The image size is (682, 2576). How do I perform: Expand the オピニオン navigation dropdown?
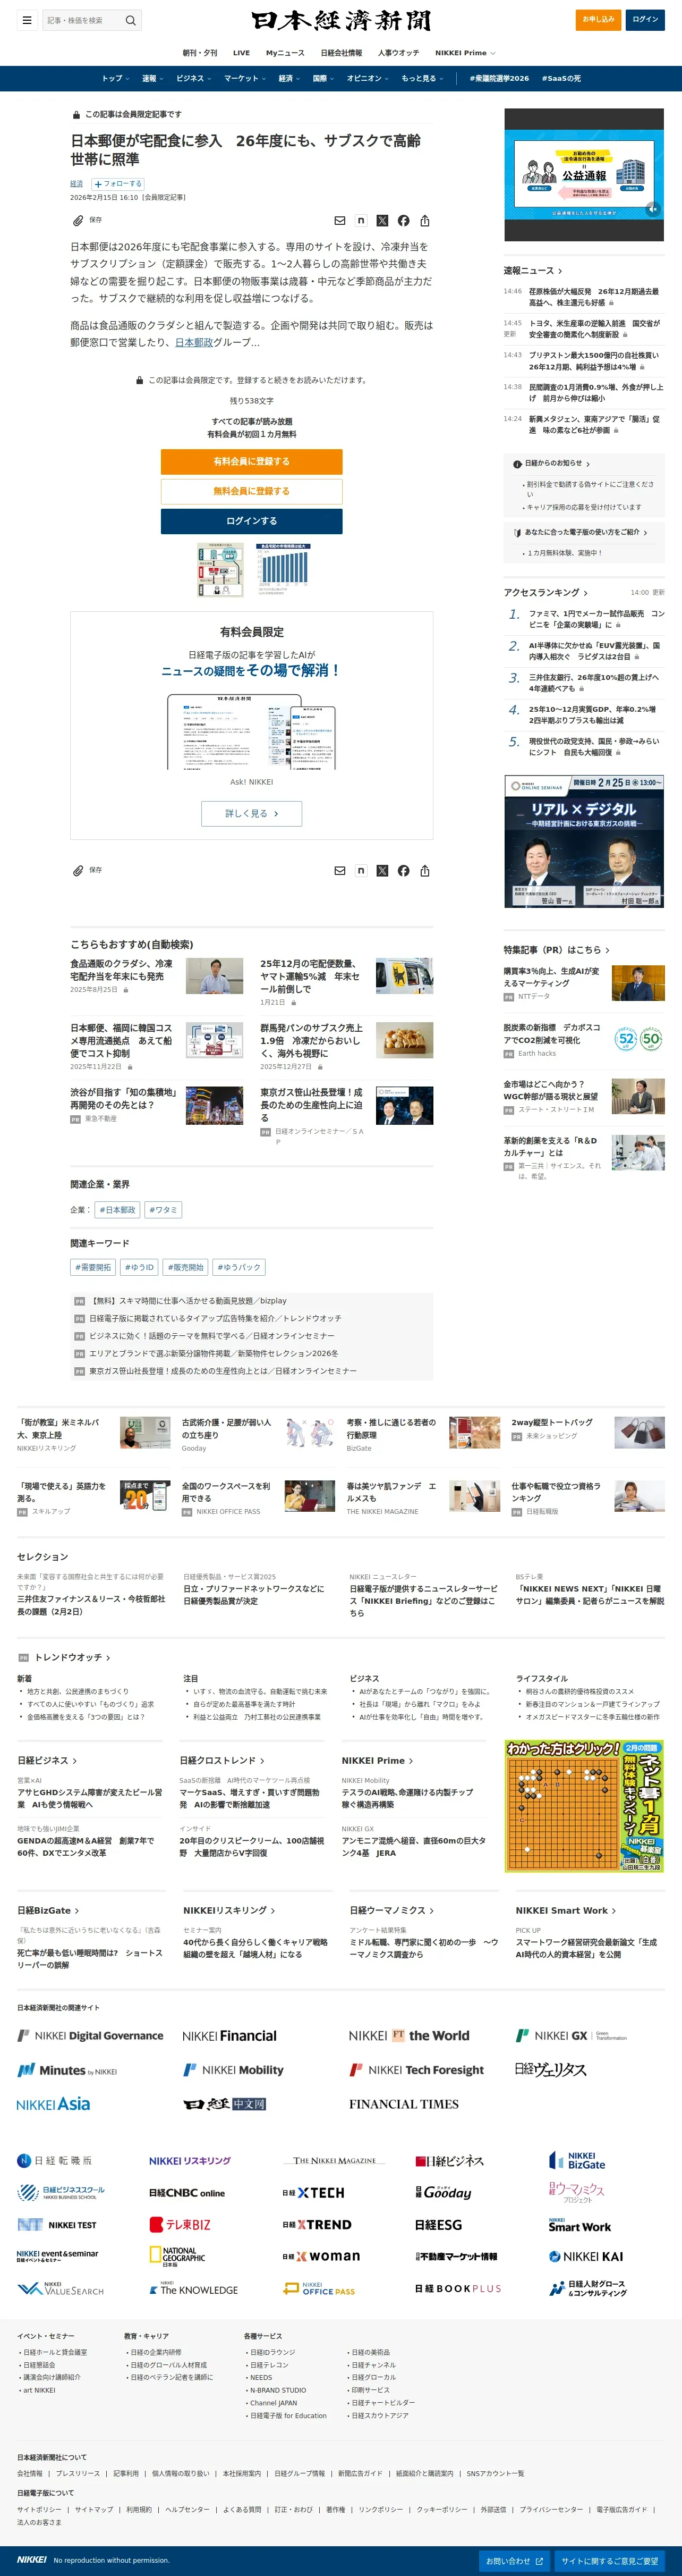pos(368,78)
